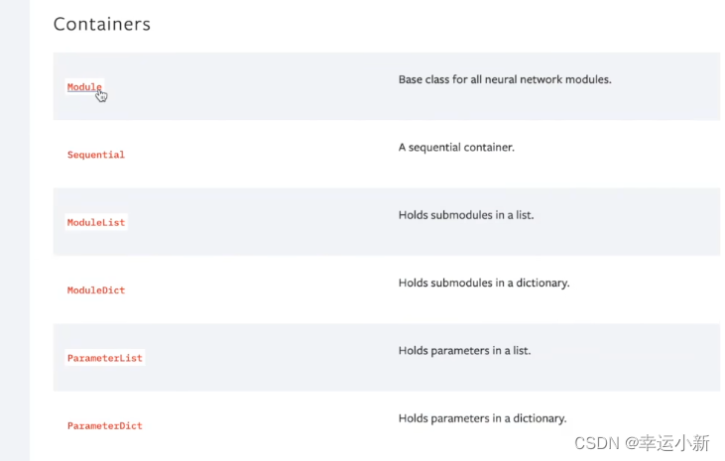
Task: Click the word 'sequential' in Sequential description
Action: click(434, 147)
